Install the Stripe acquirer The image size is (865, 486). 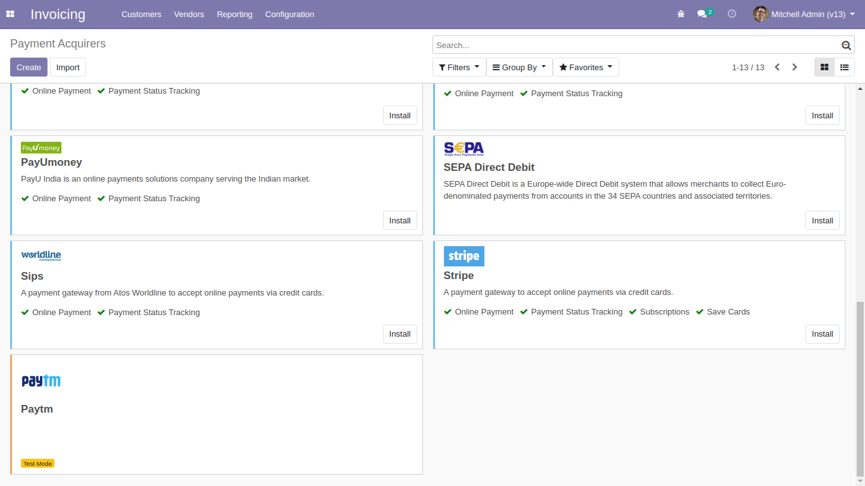tap(822, 333)
